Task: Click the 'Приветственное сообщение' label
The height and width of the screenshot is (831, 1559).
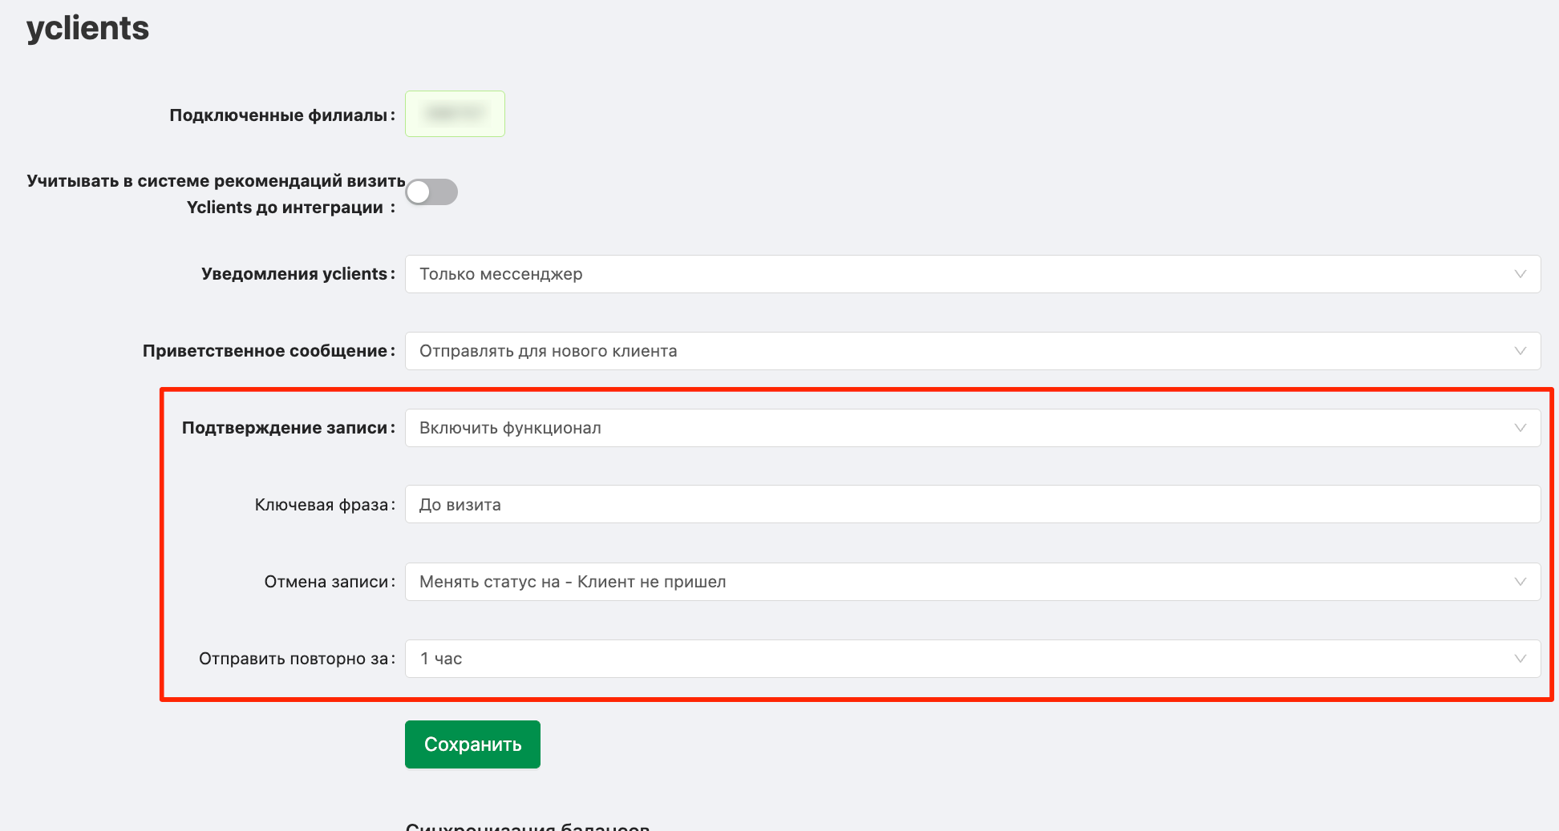Action: click(265, 351)
